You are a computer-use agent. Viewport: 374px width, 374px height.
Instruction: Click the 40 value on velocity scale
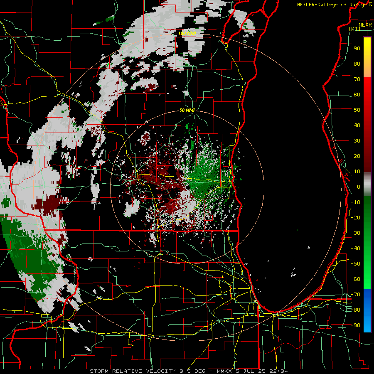(x=357, y=125)
